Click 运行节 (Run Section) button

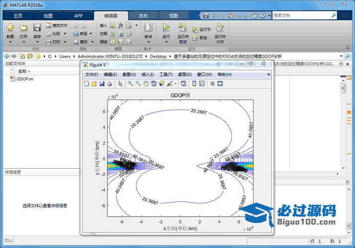[202, 29]
